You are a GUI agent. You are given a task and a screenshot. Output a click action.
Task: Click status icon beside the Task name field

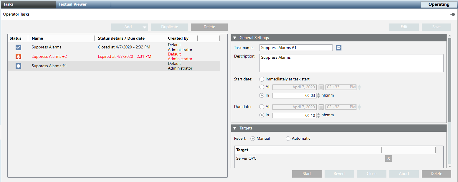338,48
